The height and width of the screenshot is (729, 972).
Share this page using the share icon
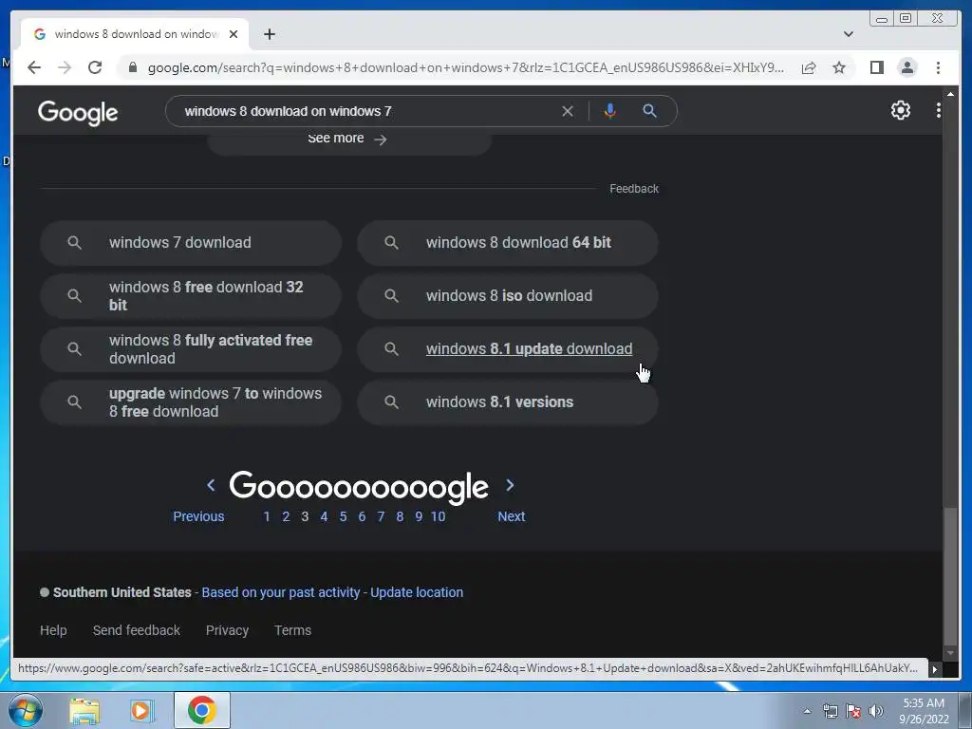[x=809, y=67]
